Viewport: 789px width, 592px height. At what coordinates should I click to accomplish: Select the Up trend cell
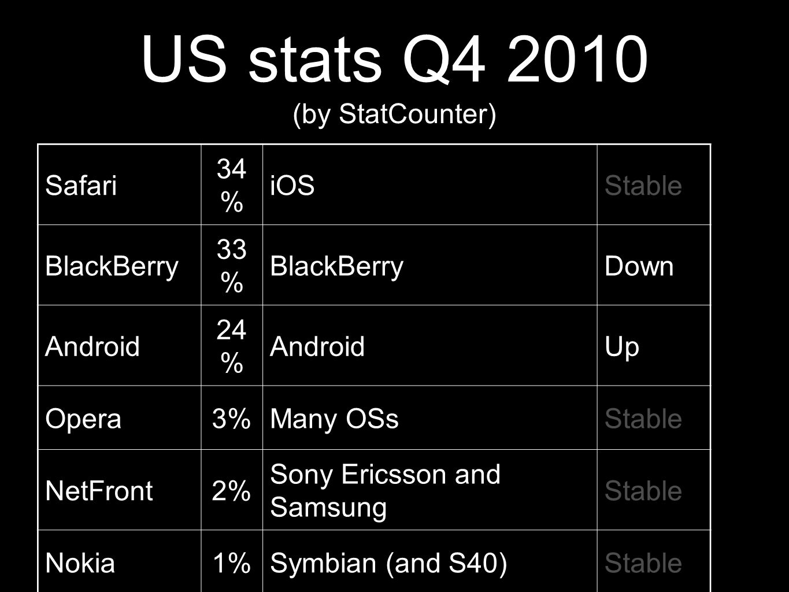pos(654,345)
